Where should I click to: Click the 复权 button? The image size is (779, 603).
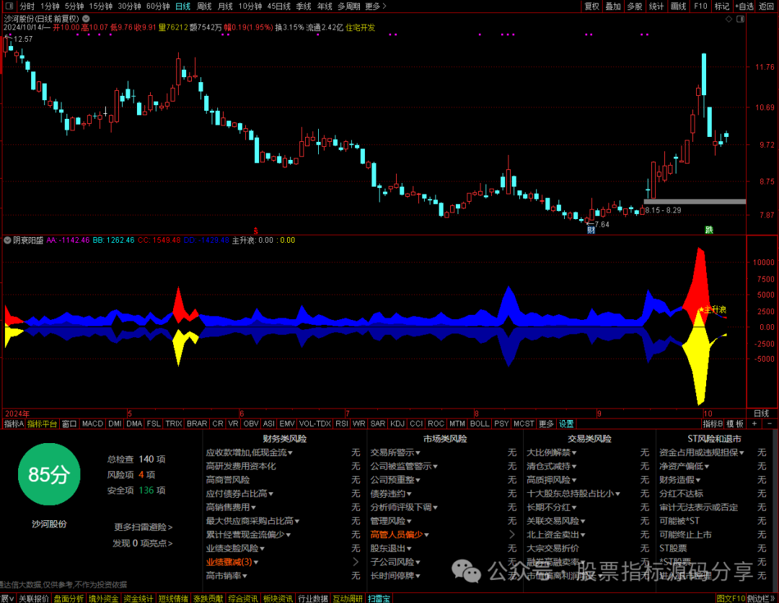click(591, 6)
